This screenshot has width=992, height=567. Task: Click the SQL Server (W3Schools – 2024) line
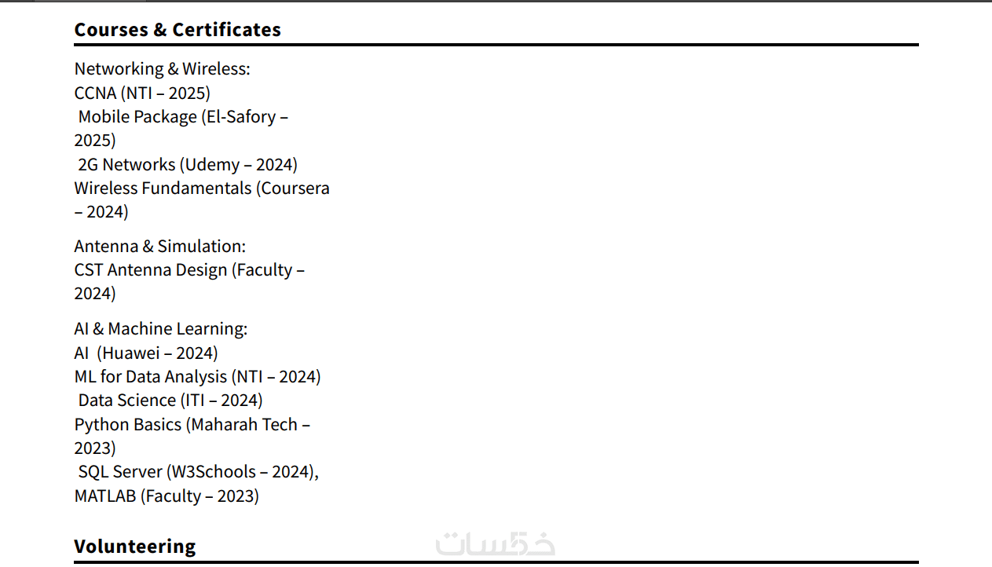[x=198, y=472]
